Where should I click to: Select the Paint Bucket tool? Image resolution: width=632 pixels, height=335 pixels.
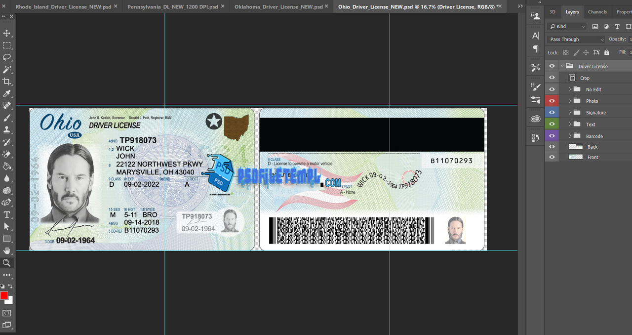7,167
